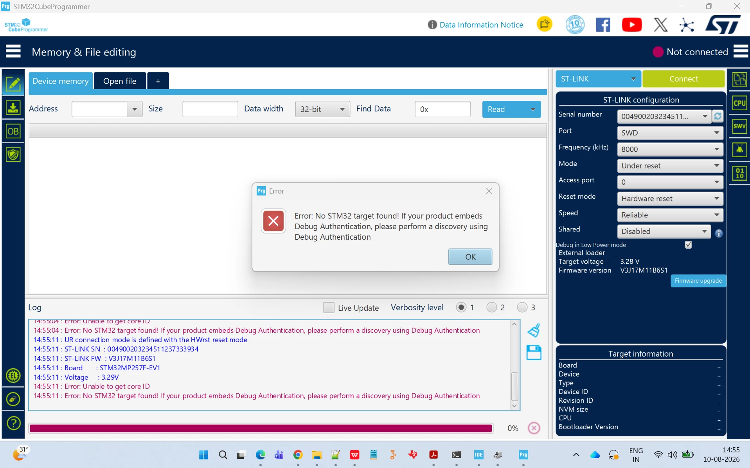Open Microsoft Edge from the taskbar
Screen dimensions: 750x468
click(x=260, y=455)
